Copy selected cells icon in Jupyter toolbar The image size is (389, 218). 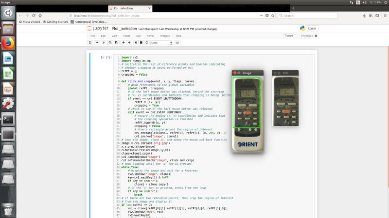pos(110,43)
